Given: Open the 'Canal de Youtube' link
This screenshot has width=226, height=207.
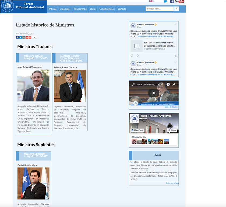Looking at the screenshot, I should pos(171,107).
